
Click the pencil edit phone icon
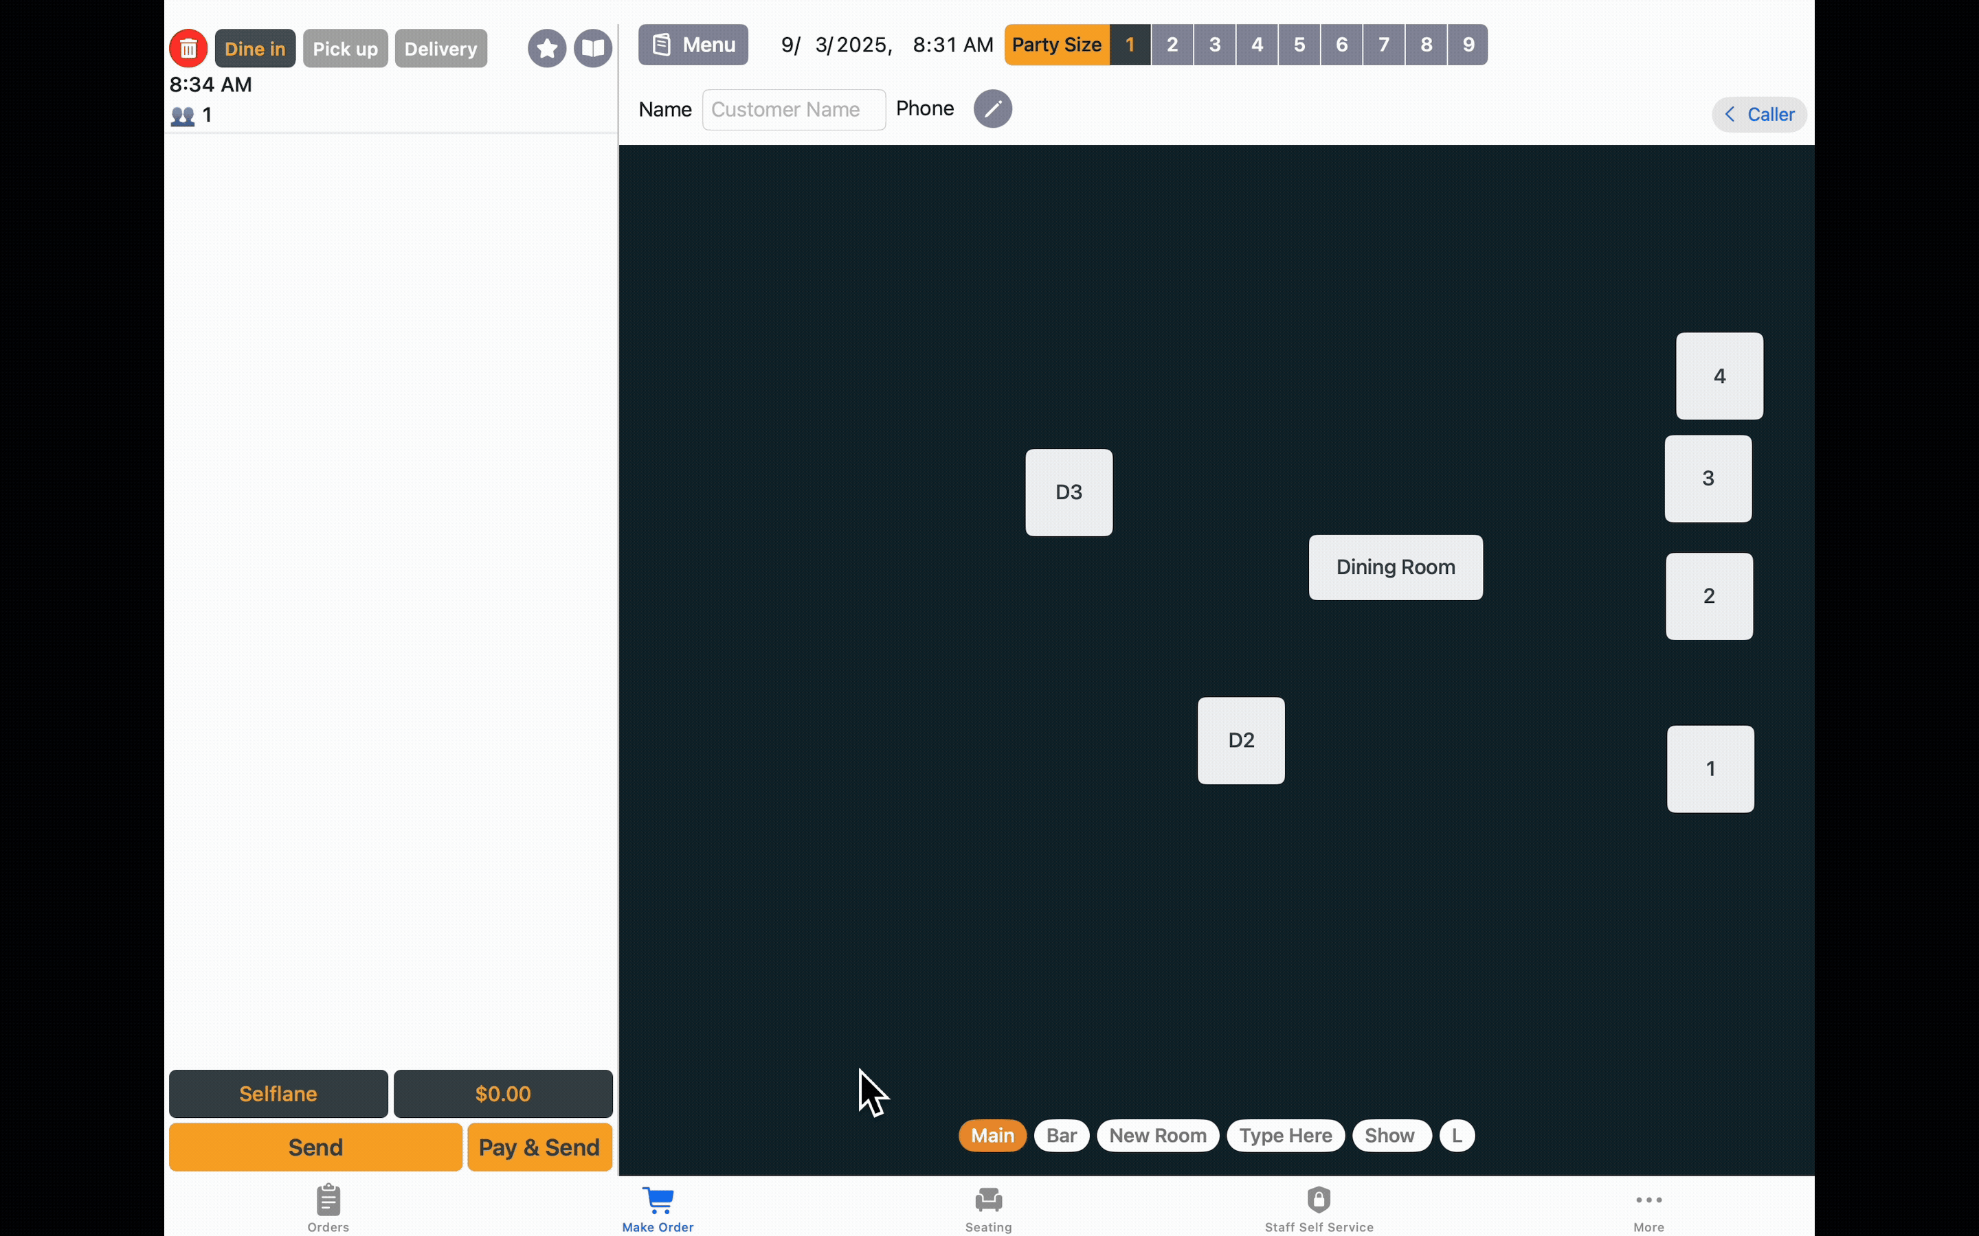993,108
